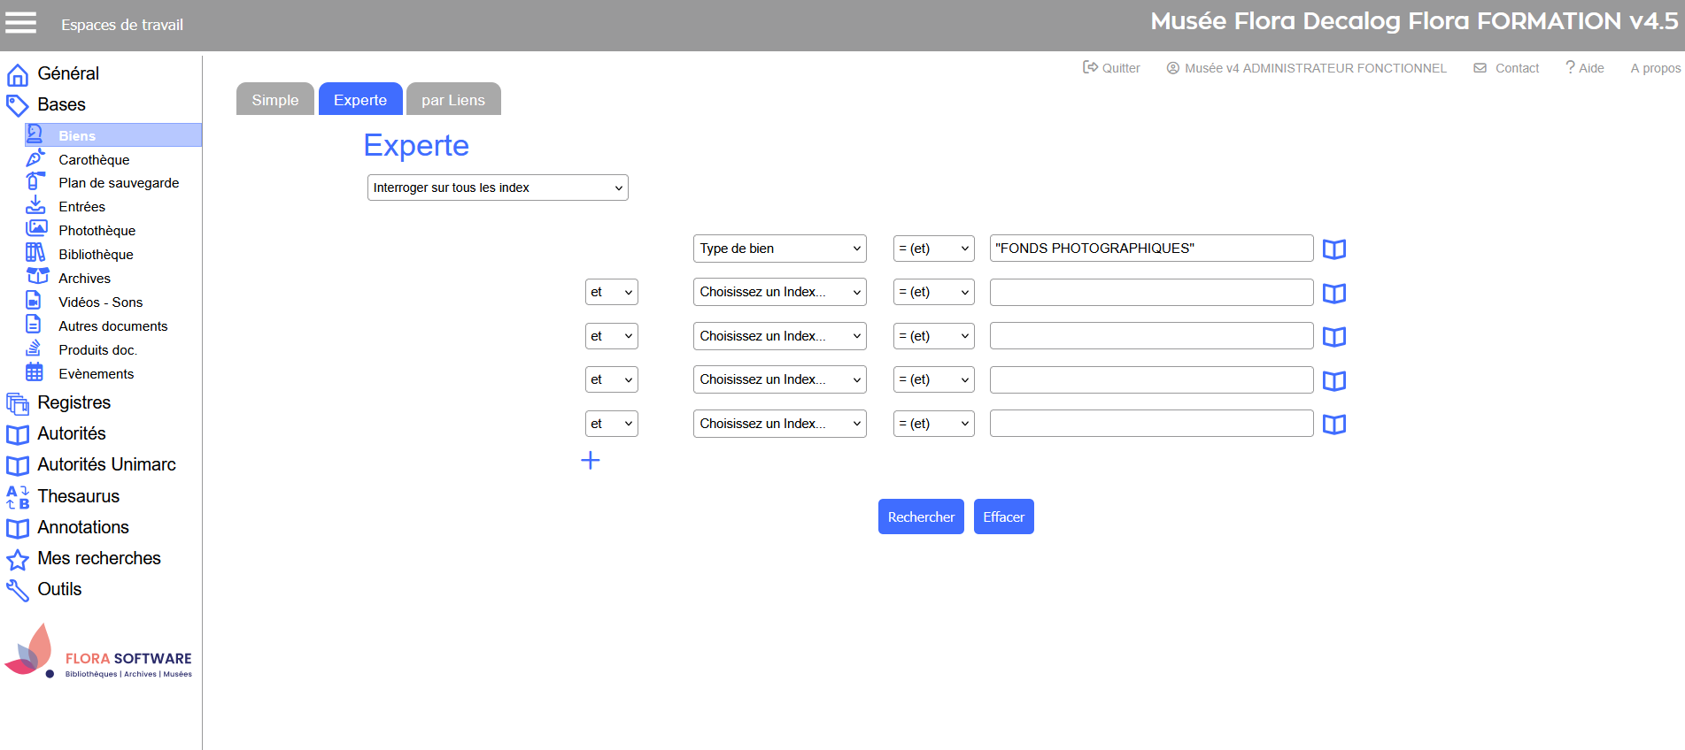1685x750 pixels.
Task: Click the plus icon to add criterion
Action: [591, 460]
